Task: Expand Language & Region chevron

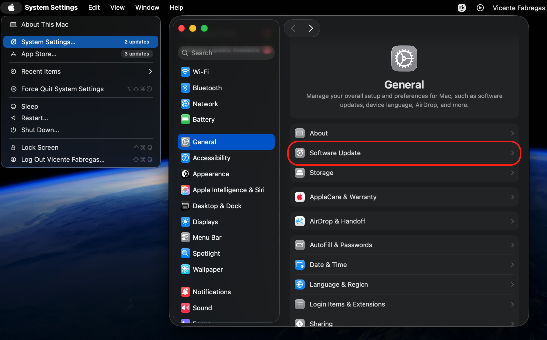Action: tap(512, 285)
